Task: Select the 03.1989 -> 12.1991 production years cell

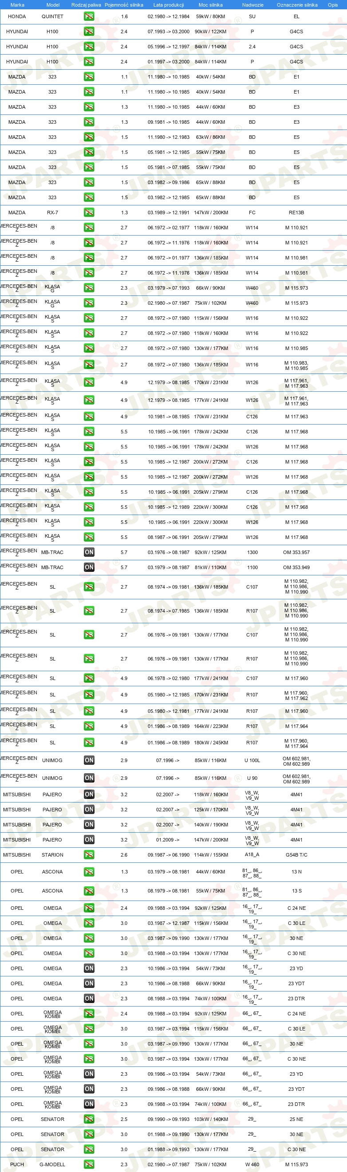Action: [x=169, y=212]
